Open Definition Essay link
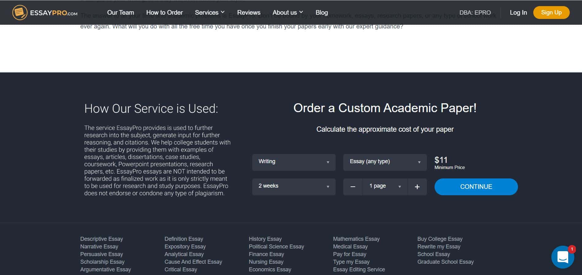The image size is (582, 275). pos(184,239)
